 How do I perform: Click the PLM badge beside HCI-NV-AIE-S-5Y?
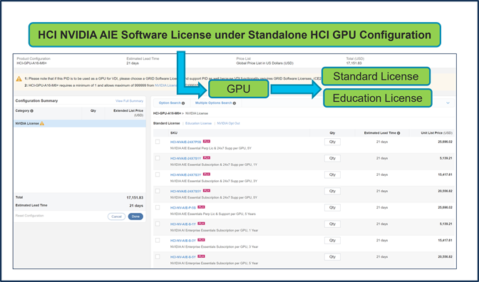click(x=201, y=256)
